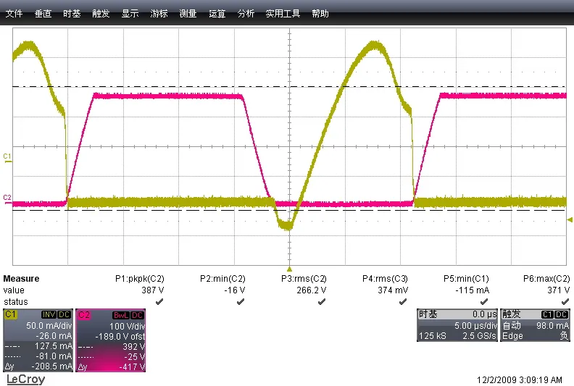Open the 游标 (Cursors) menu
Viewport: 574px width, 386px height.
click(159, 14)
